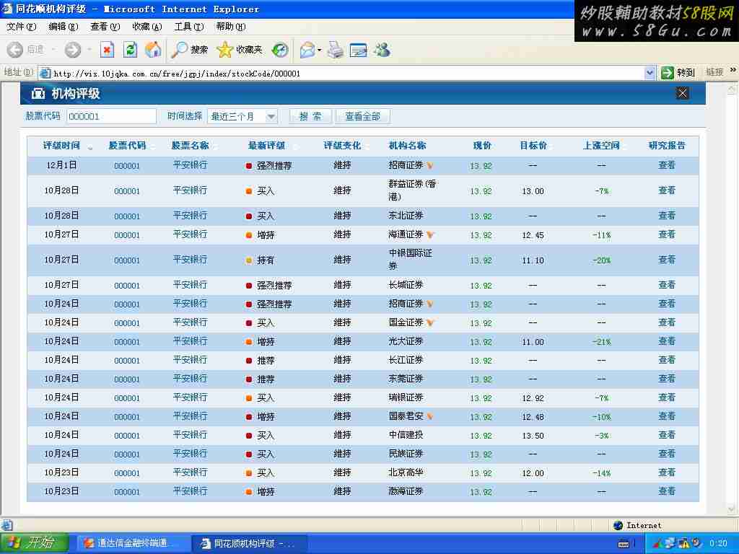Screen dimensions: 739x554
Task: Open the Search magnifier toolbar button
Action: click(x=190, y=50)
